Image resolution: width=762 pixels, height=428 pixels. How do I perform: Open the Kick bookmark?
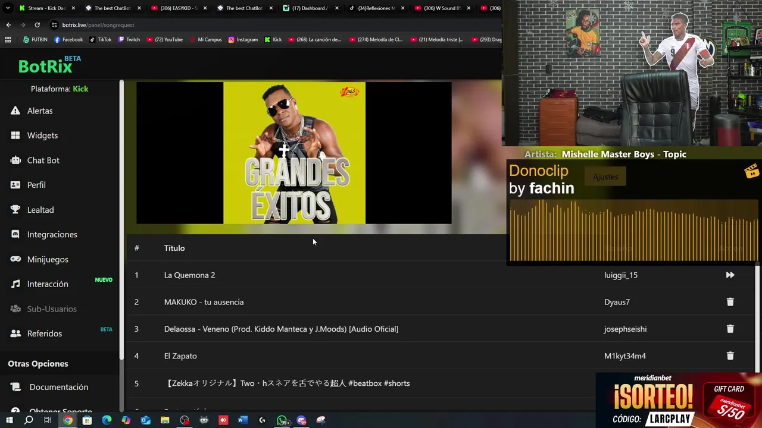point(273,40)
